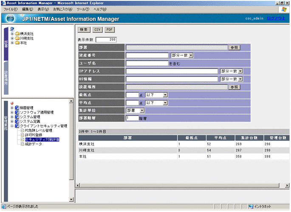This screenshot has width=291, height=212.
Task: Expand the 横浜支社 tree node
Action: tap(12, 34)
